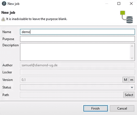137x115 pixels.
Task: Click the Author field showing samuel@diamond-ug.de
Action: point(77,65)
